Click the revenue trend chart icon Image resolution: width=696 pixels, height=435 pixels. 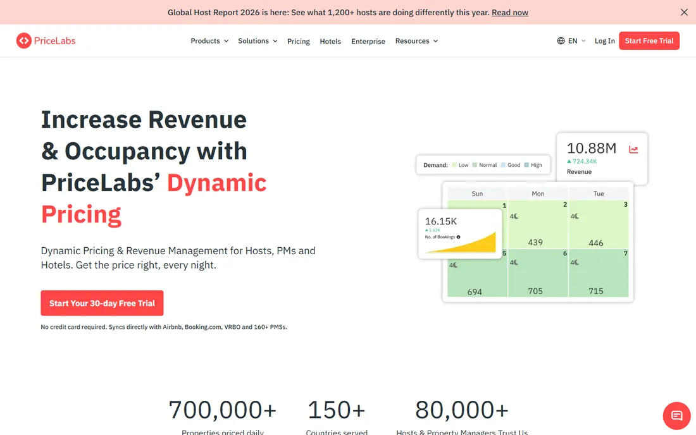pos(633,149)
